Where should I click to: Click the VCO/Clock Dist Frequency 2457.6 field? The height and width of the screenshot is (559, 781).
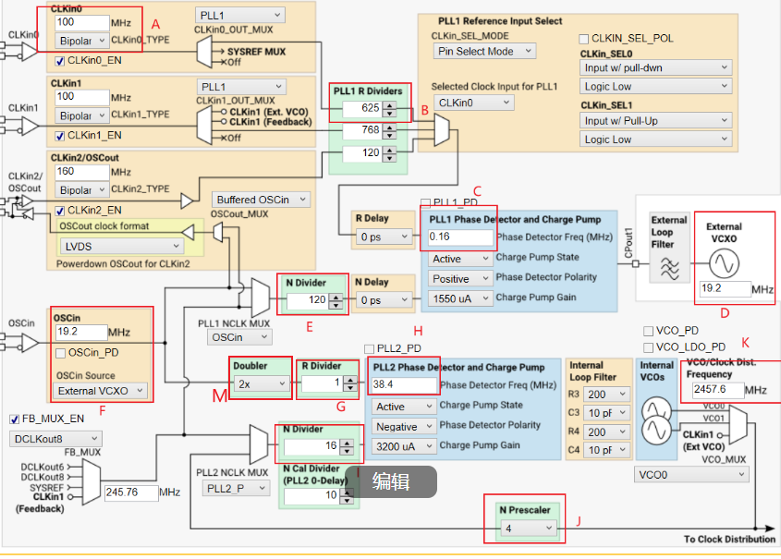coord(717,389)
